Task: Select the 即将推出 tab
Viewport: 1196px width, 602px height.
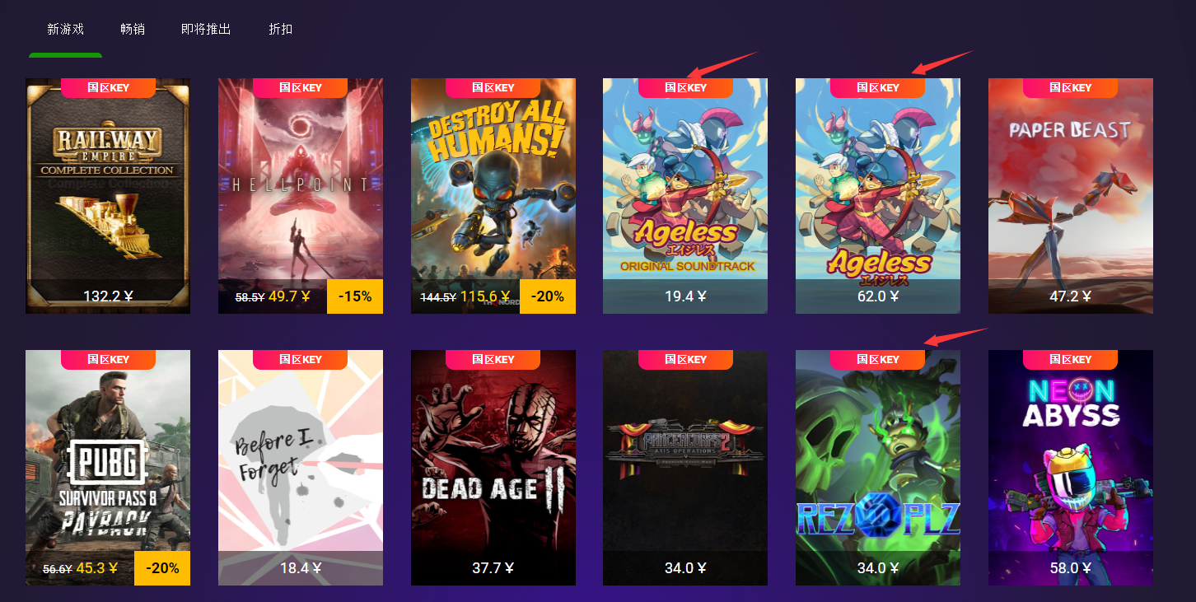Action: [x=206, y=29]
